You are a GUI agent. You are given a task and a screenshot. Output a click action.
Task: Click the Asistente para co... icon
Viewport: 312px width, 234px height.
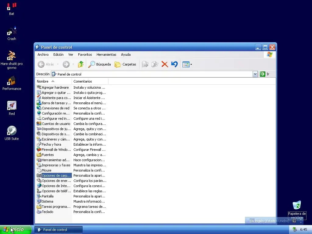39,97
